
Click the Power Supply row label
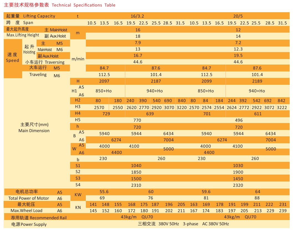click(x=29, y=224)
